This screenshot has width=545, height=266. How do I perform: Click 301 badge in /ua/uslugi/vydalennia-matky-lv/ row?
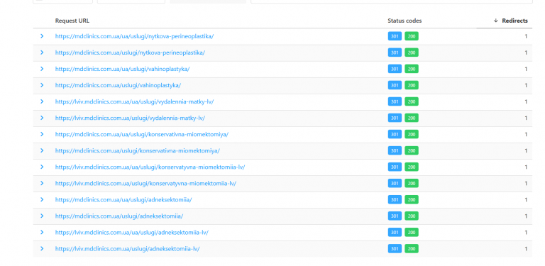(x=395, y=101)
